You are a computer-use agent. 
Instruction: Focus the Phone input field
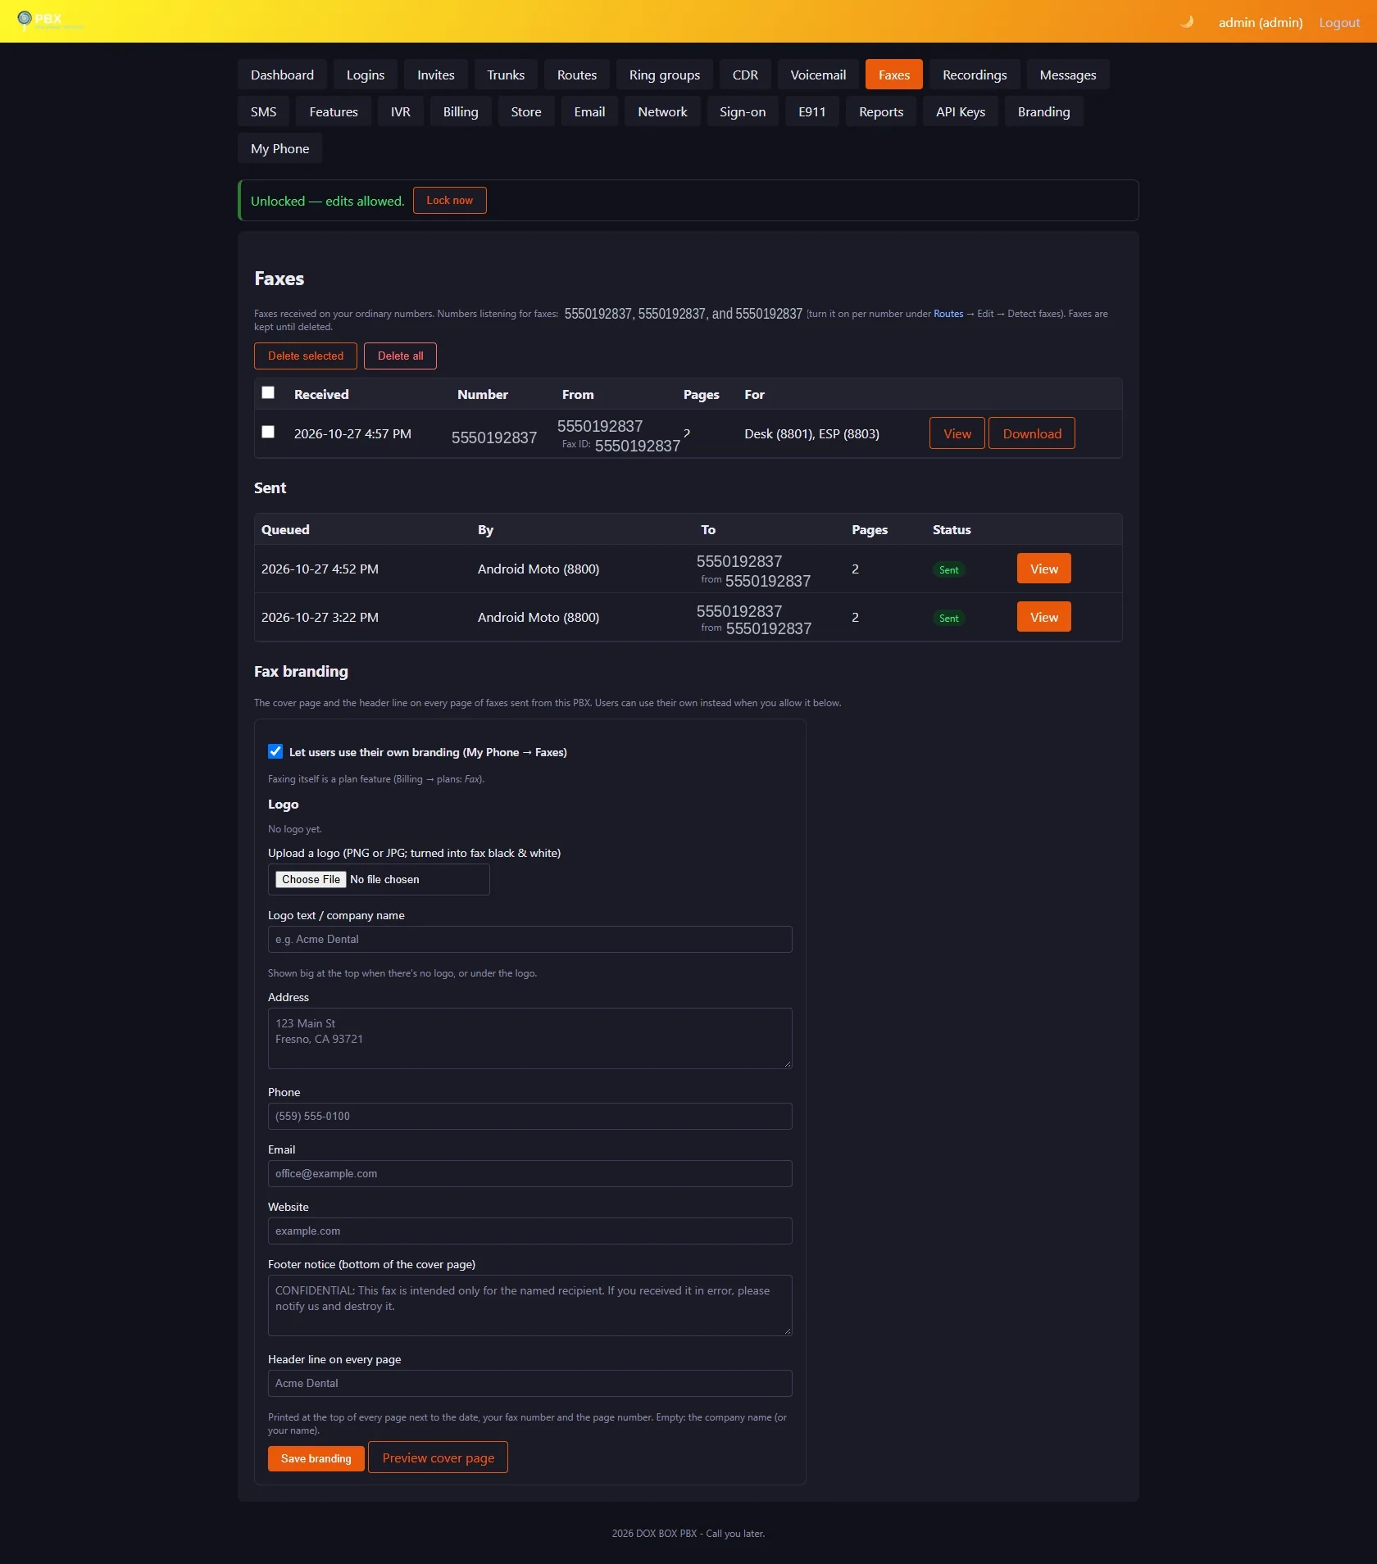coord(529,1116)
